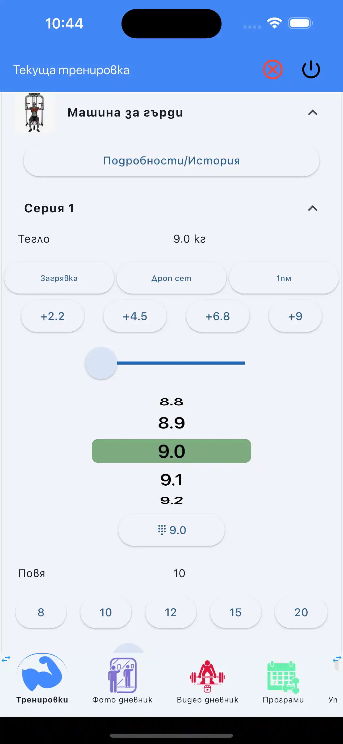The width and height of the screenshot is (343, 744).
Task: Add +6.8 to the weight
Action: [218, 316]
